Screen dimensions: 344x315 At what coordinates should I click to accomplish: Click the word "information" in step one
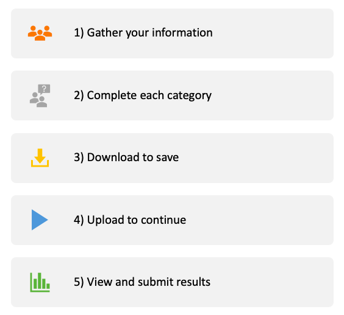tap(182, 32)
